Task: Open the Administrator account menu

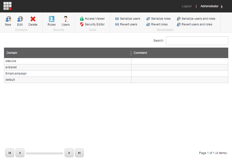Action: 210,6
